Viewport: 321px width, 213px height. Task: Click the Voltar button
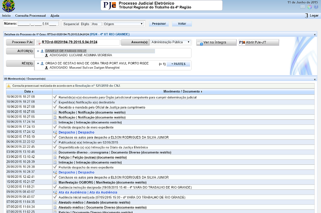[182, 24]
